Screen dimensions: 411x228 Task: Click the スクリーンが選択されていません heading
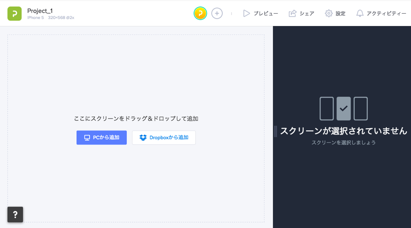click(x=343, y=131)
